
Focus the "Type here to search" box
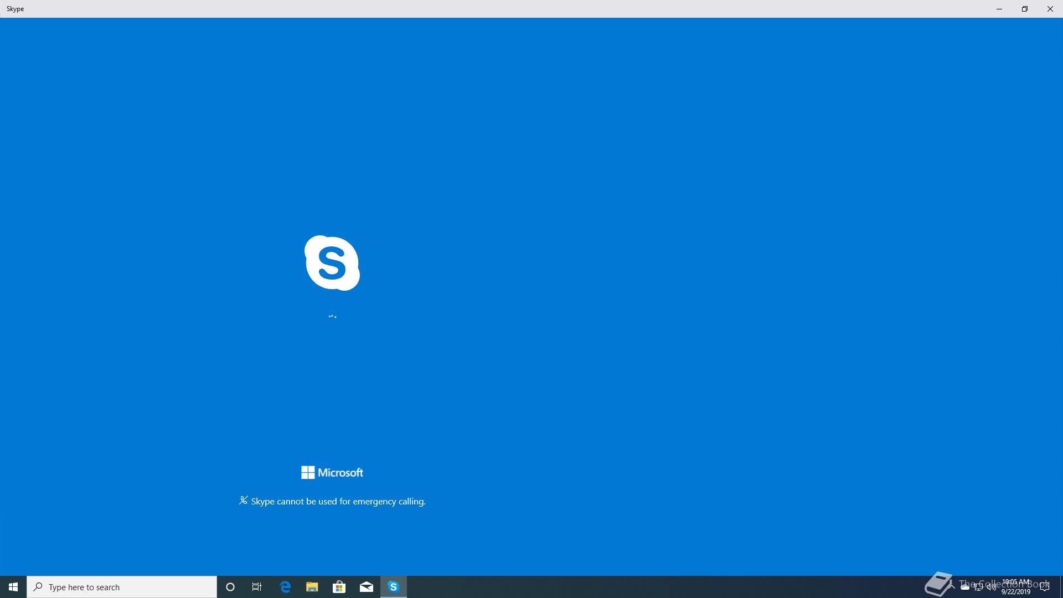point(122,587)
